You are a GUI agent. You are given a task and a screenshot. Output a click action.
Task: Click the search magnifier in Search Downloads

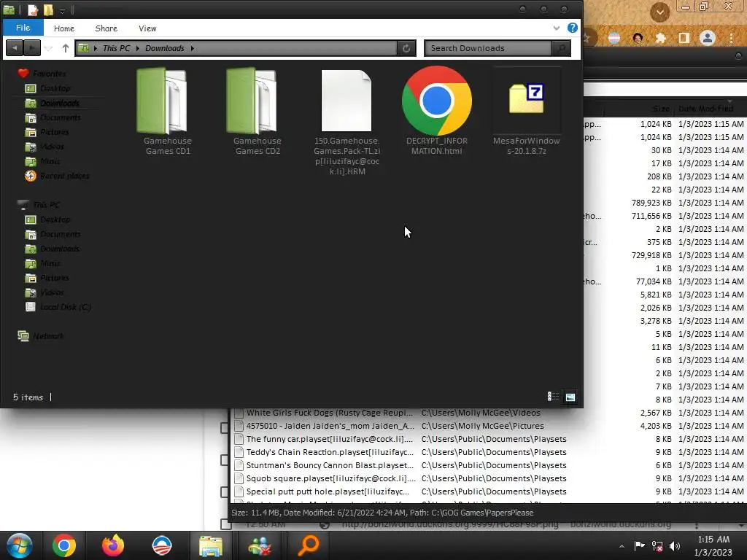pyautogui.click(x=561, y=48)
